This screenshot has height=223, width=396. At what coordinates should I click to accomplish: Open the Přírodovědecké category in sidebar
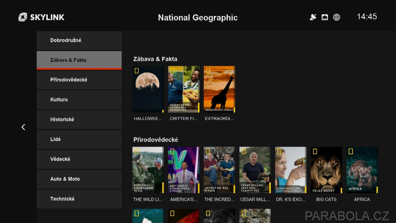point(79,80)
